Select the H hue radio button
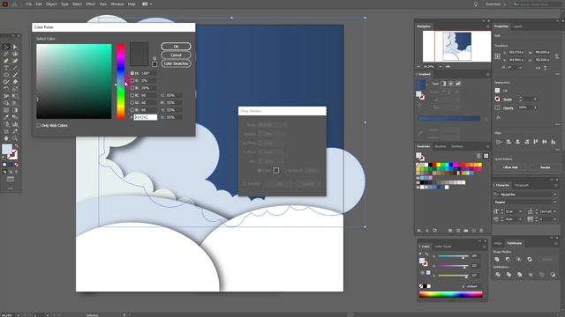 click(x=132, y=73)
